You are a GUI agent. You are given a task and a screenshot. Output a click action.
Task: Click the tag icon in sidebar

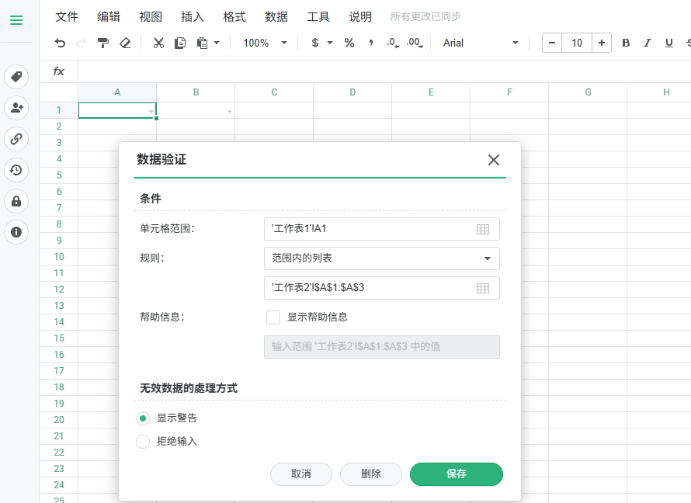click(x=16, y=77)
